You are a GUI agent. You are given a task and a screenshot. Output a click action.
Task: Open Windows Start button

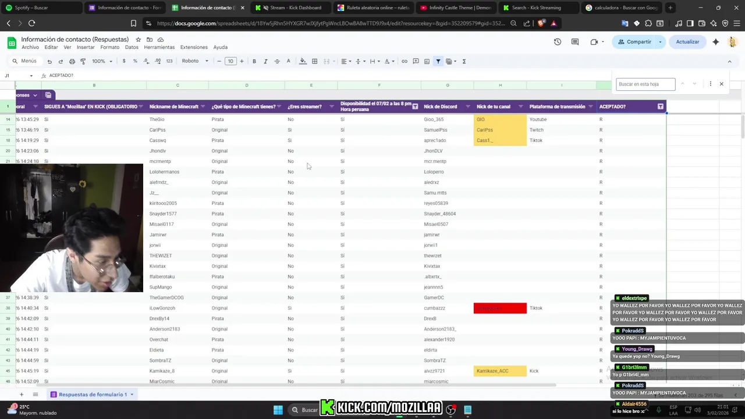click(278, 410)
